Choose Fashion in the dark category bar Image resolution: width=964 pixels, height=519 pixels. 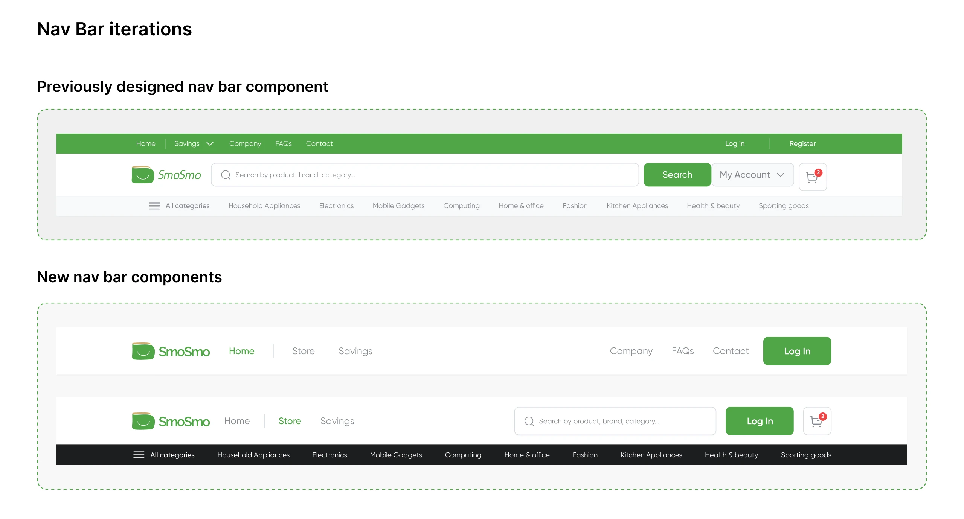[x=585, y=455]
